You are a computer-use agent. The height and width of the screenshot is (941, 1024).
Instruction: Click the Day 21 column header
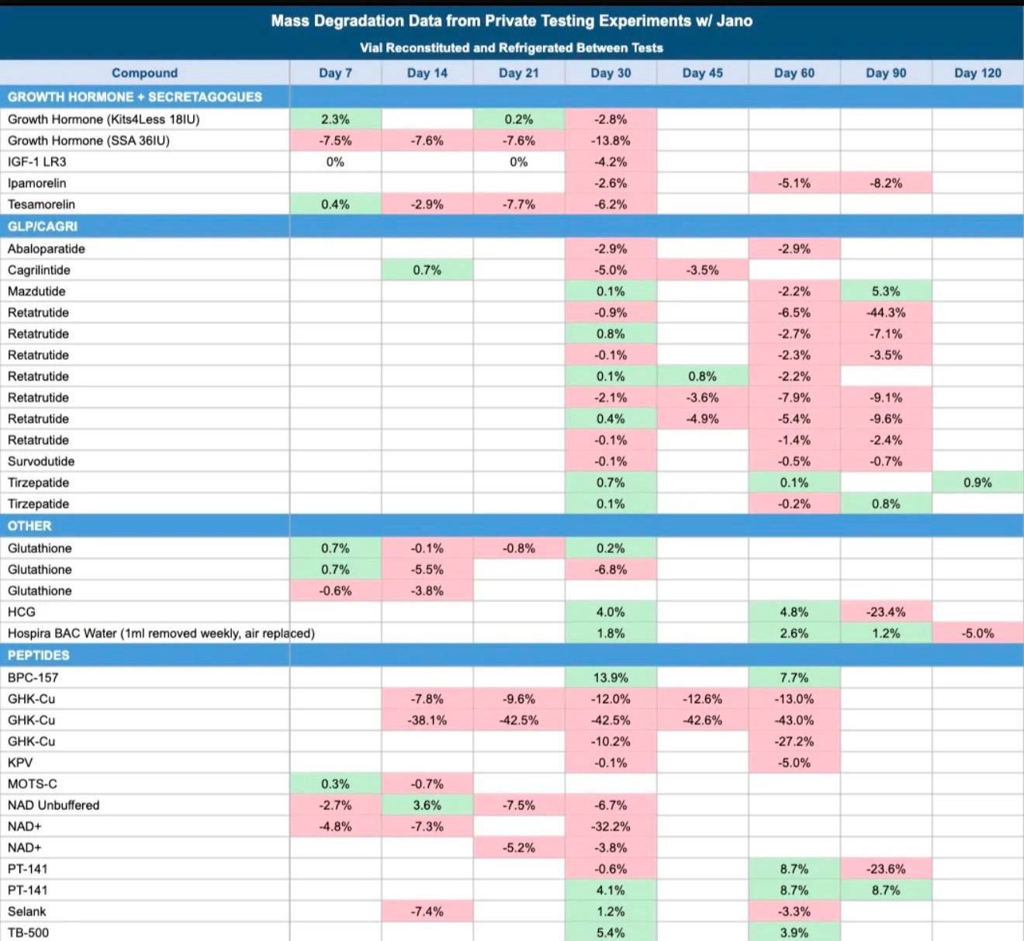coord(519,73)
